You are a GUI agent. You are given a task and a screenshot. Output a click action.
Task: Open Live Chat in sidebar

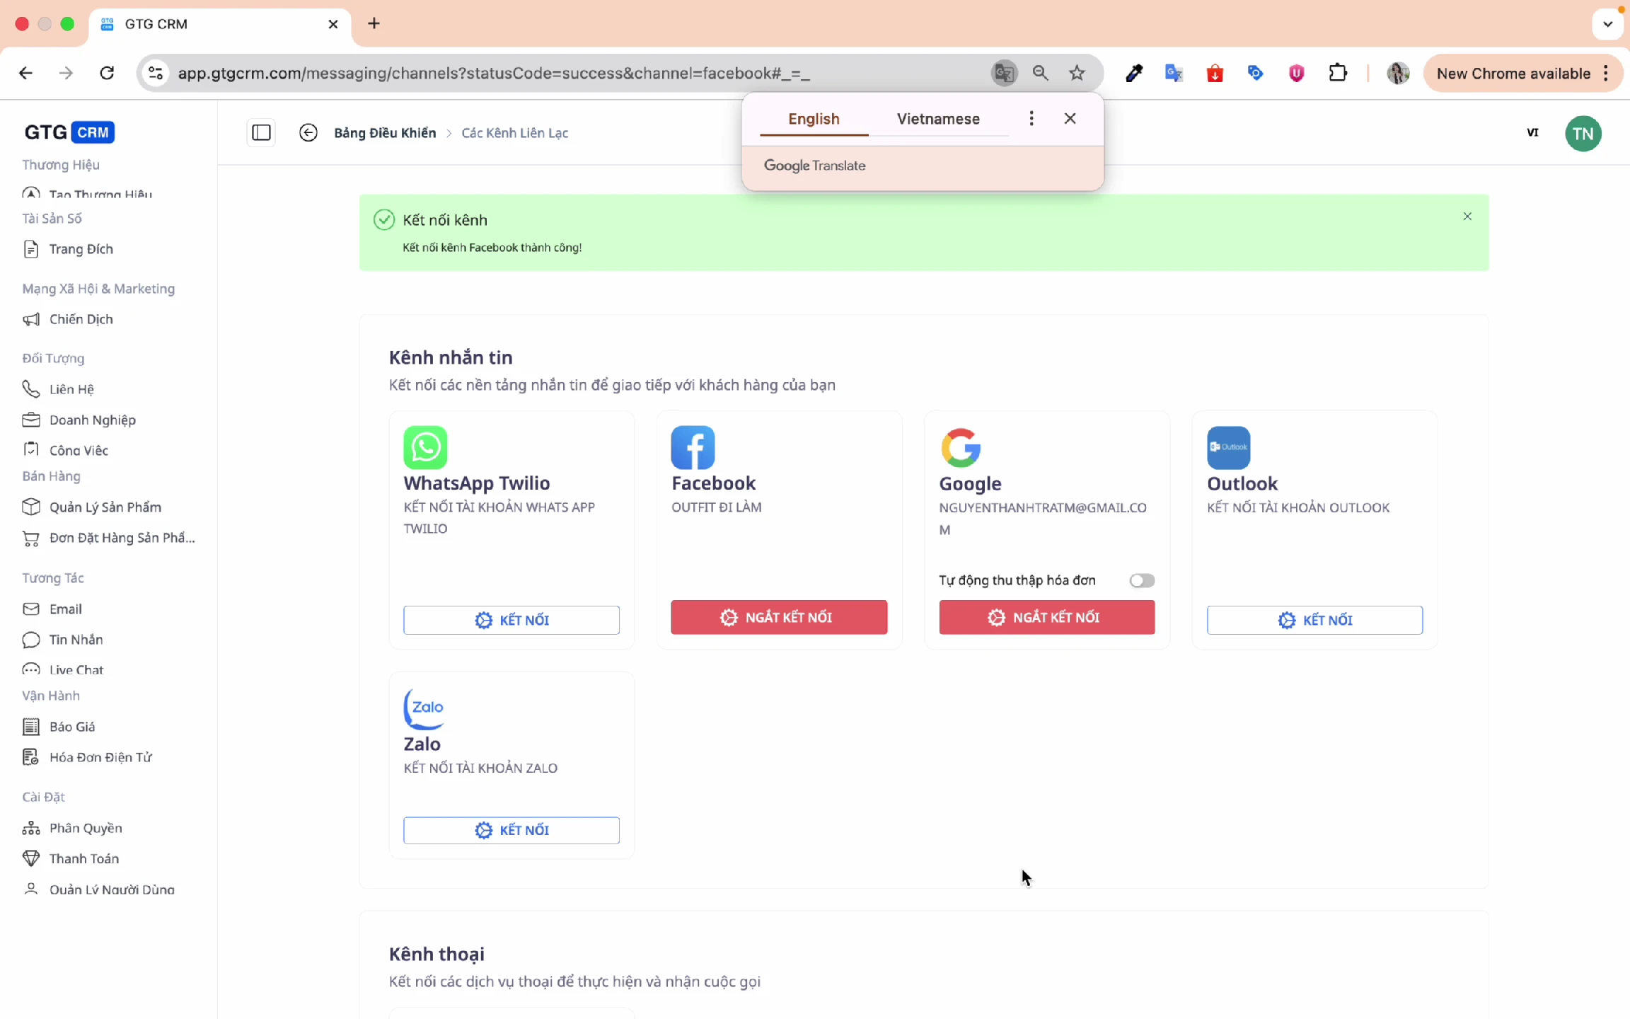point(76,669)
